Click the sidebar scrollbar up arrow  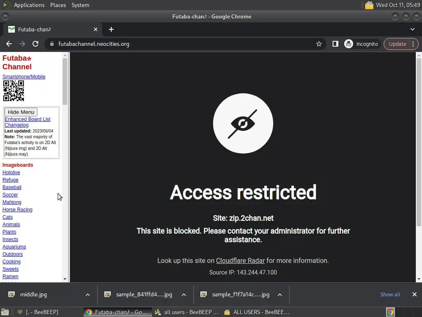tap(65, 55)
